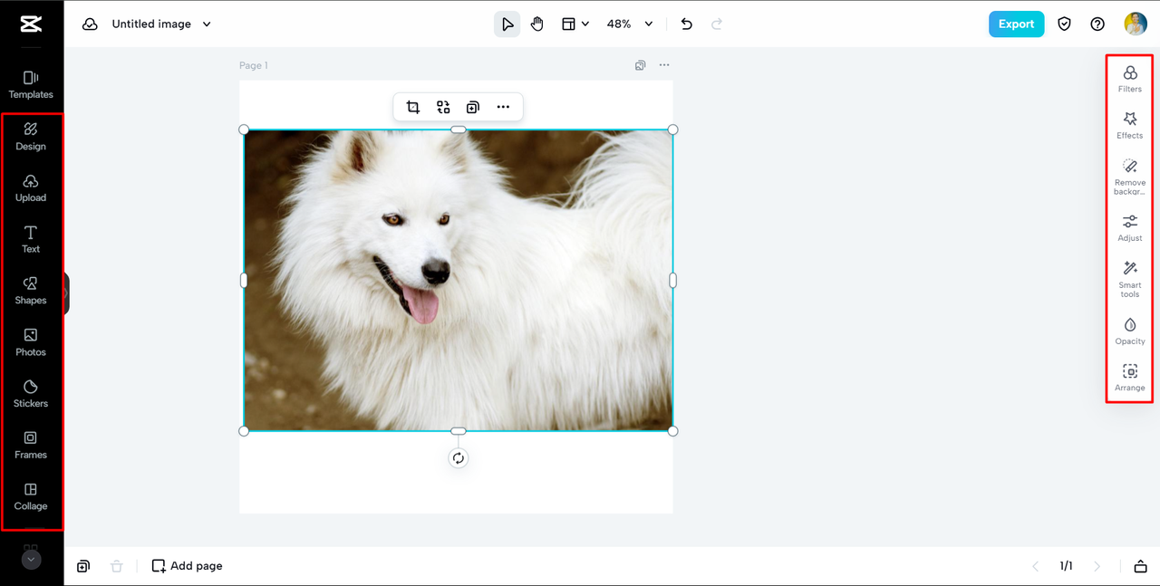
Task: Activate the Select pointer tool
Action: click(507, 24)
